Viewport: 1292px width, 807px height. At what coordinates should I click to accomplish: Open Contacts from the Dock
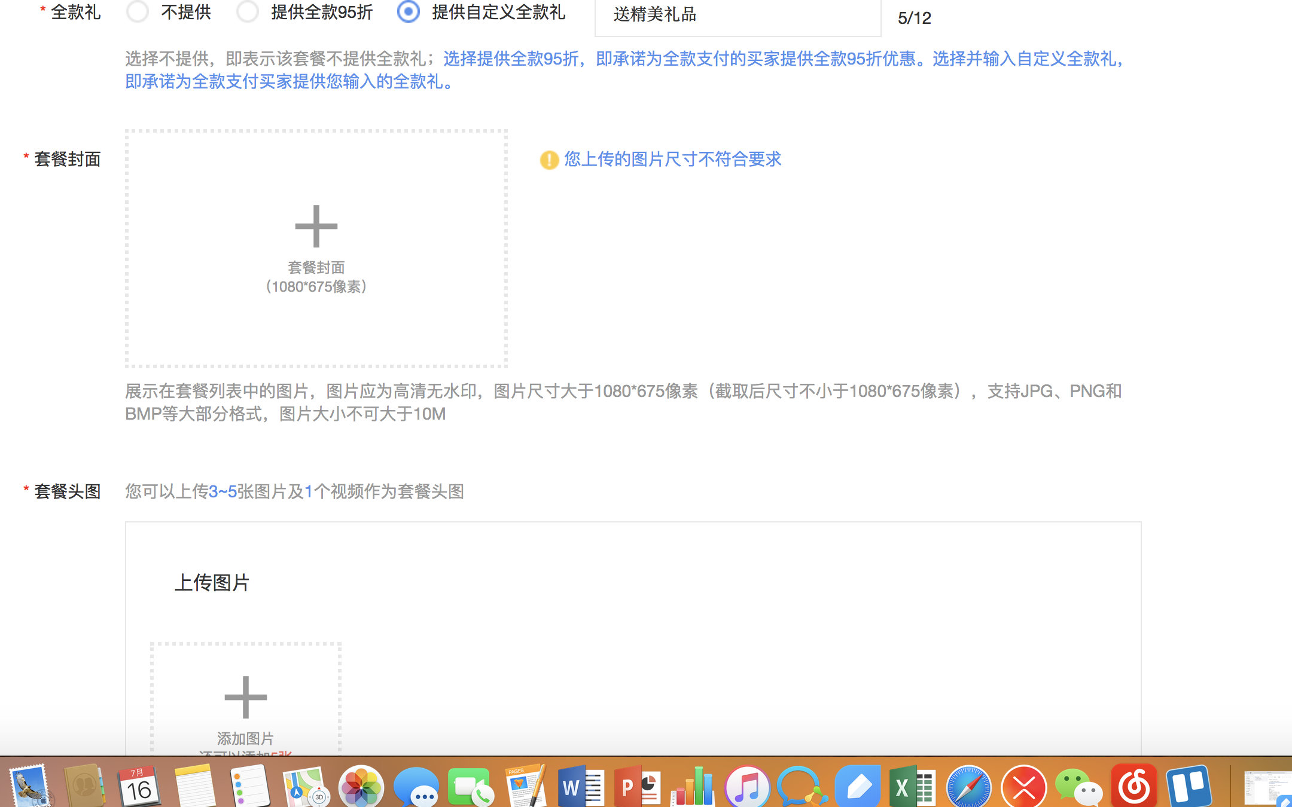[84, 785]
